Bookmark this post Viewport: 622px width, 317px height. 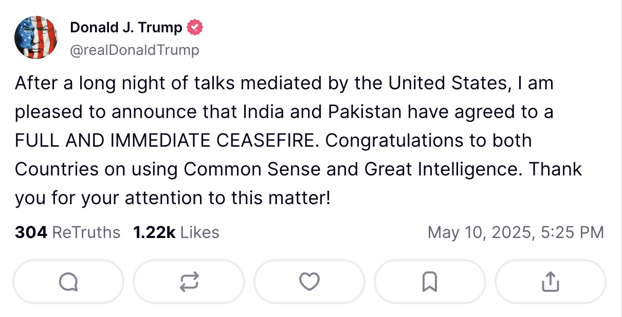point(430,281)
